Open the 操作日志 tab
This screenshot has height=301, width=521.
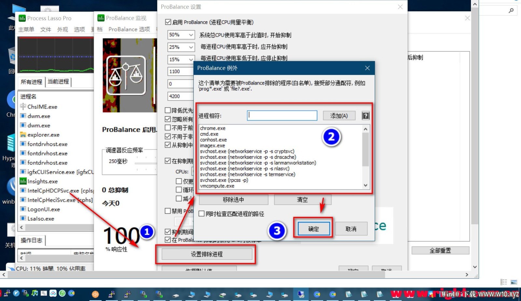[32, 240]
